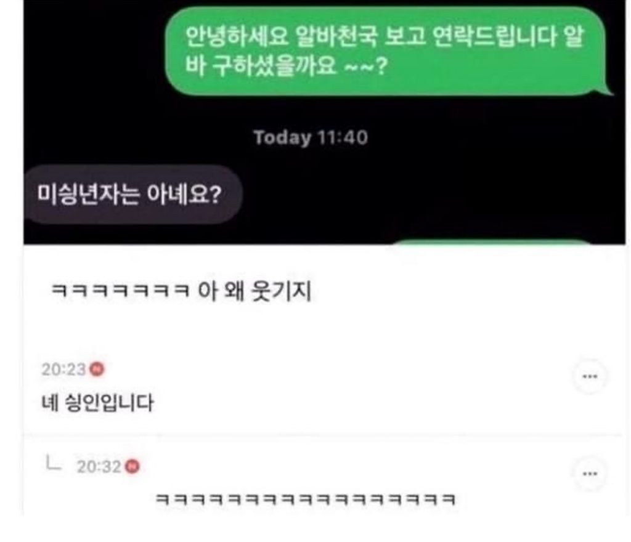631x542 pixels.
Task: Open more options for the 20:32 reply
Action: [x=590, y=474]
